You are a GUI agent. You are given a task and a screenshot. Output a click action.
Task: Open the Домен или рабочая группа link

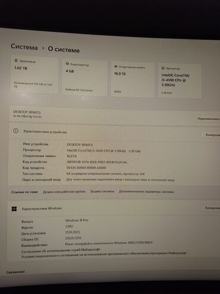point(64,191)
